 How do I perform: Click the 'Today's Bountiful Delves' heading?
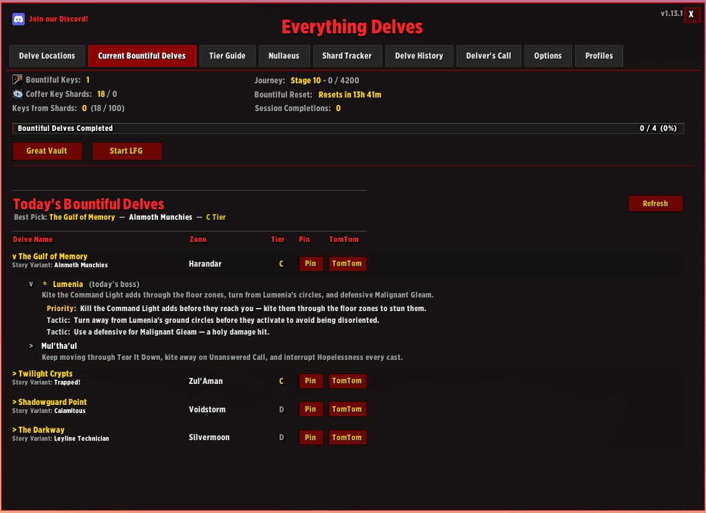(89, 204)
